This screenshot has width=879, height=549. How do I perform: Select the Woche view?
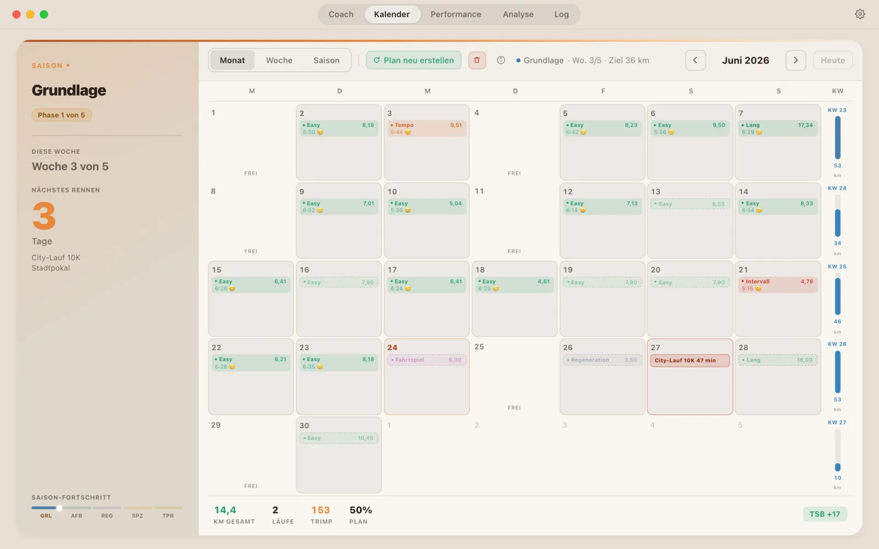click(x=279, y=60)
